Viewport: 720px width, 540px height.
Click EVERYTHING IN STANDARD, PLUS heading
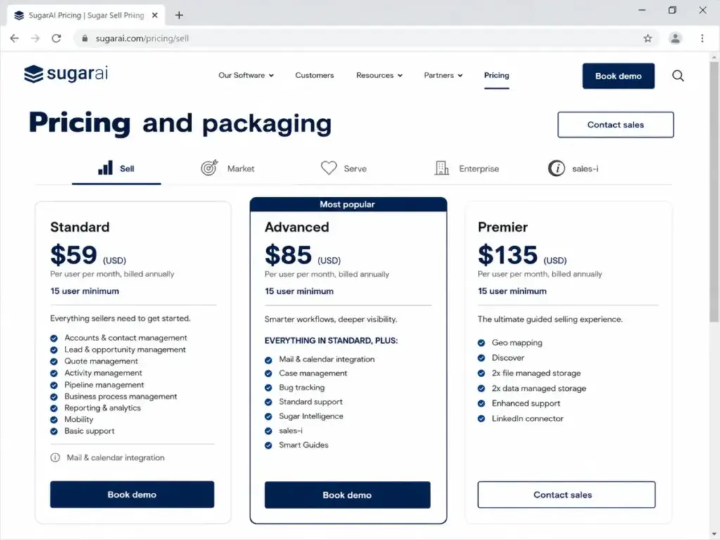[331, 341]
